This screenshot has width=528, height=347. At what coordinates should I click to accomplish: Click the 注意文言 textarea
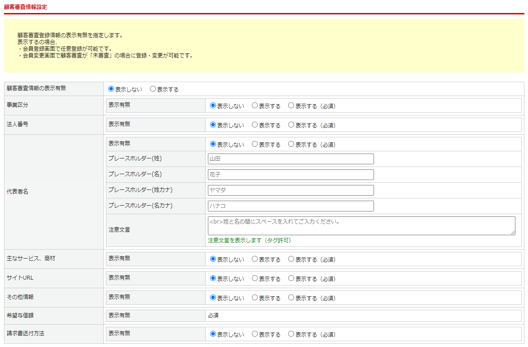point(361,226)
